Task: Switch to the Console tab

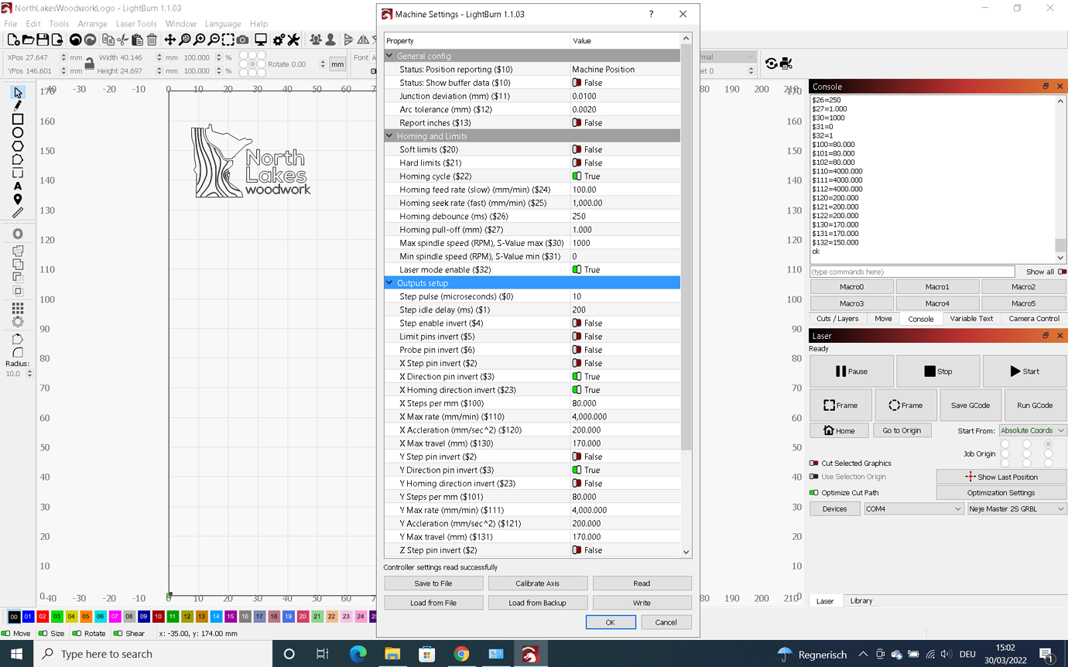Action: (x=921, y=318)
